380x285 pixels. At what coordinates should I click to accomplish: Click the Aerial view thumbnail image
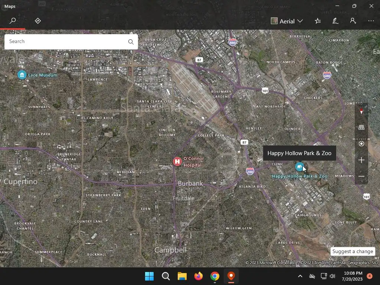[274, 21]
